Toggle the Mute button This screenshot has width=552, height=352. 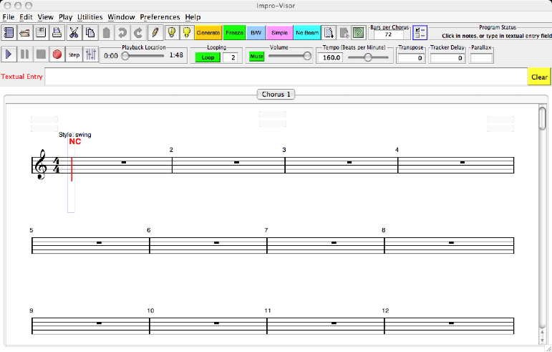pos(256,56)
